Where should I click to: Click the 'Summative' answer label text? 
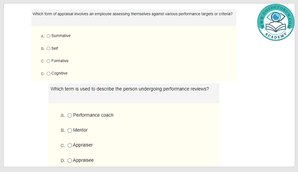tap(61, 36)
